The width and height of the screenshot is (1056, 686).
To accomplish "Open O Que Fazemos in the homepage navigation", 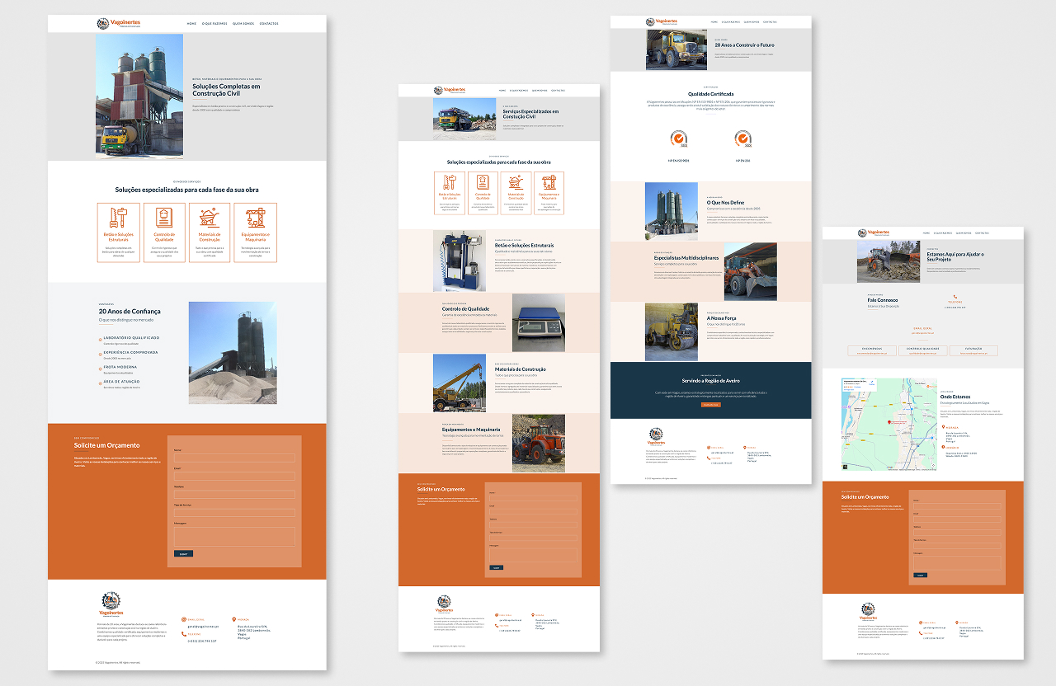I will point(216,24).
